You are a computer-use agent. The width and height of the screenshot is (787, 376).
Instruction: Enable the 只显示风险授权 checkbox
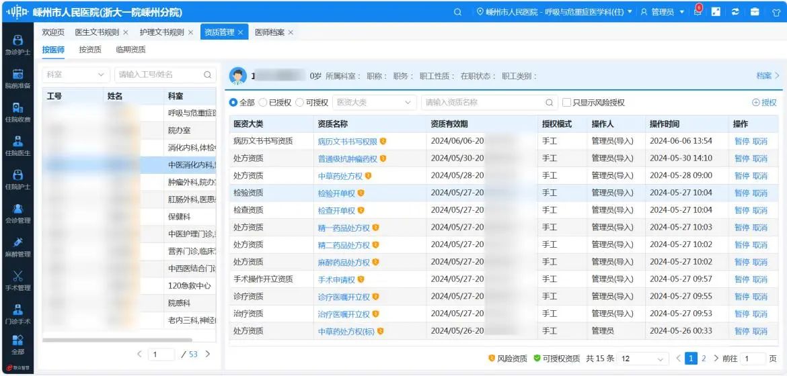coord(566,102)
